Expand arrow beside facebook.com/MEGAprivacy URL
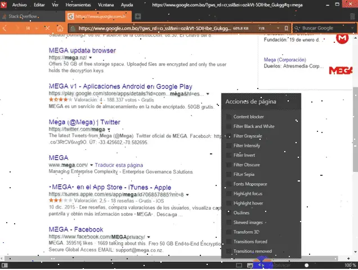 [x=149, y=237]
